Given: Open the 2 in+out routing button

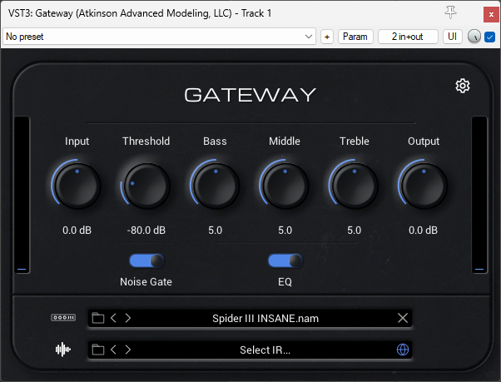Looking at the screenshot, I should click(408, 37).
